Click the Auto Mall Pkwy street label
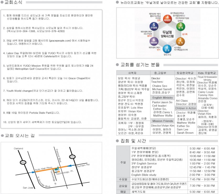This screenshot has width=219, height=194. pyautogui.click(x=44, y=169)
